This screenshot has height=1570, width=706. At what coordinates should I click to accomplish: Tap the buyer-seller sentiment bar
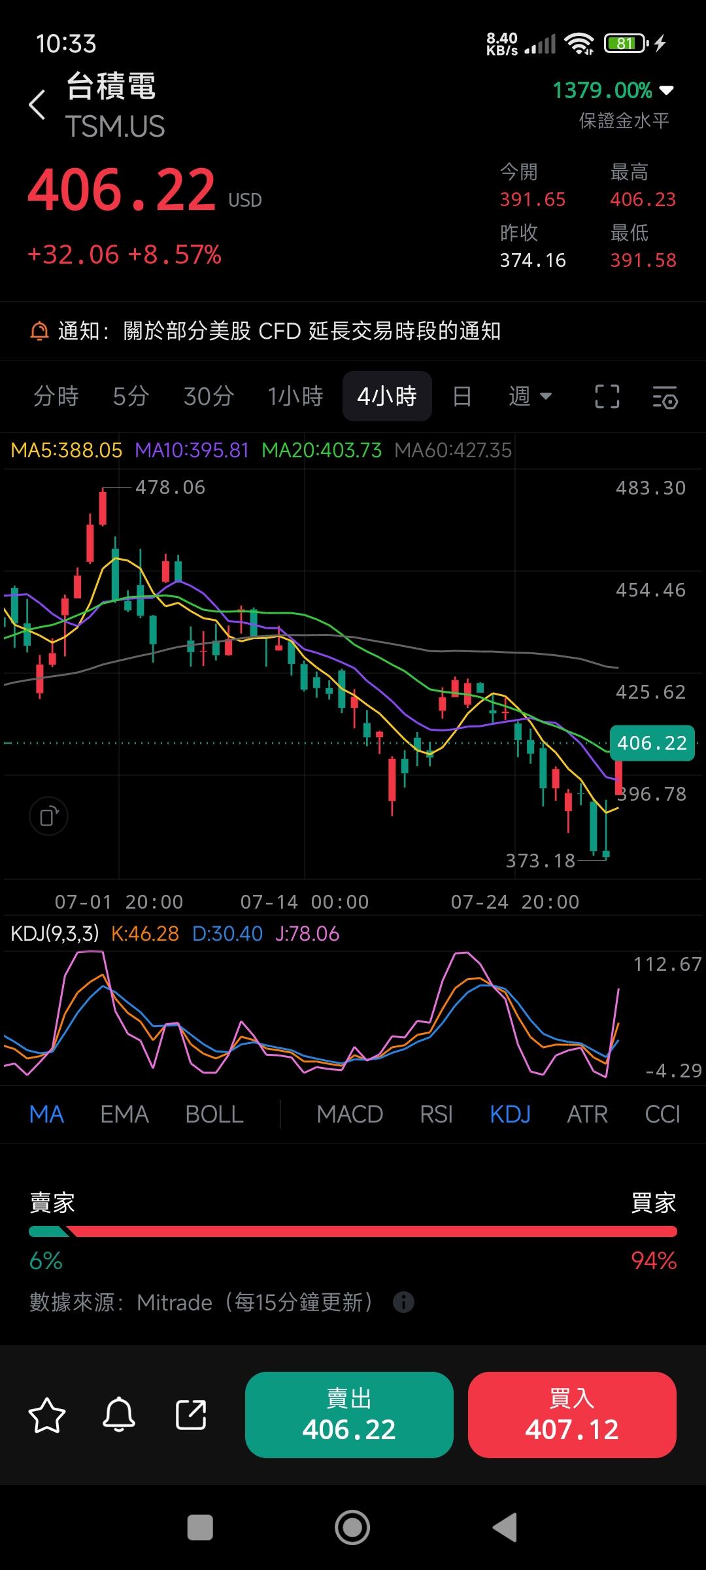click(x=353, y=1232)
